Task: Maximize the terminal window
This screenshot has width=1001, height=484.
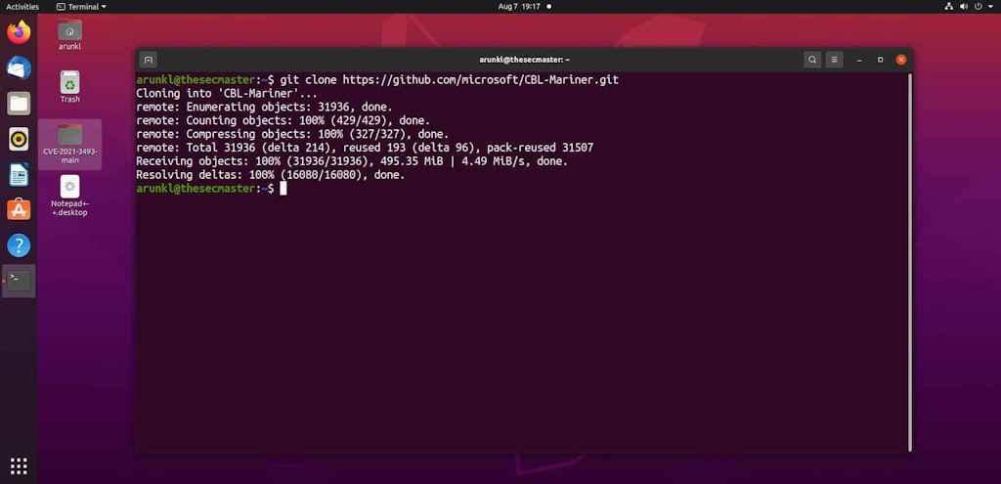Action: [881, 60]
